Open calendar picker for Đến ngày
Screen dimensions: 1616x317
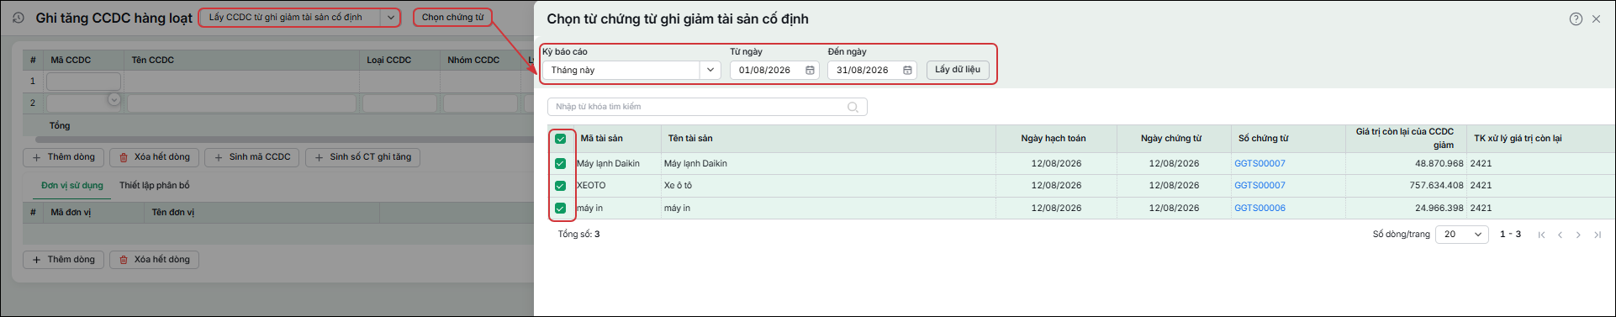pos(907,71)
